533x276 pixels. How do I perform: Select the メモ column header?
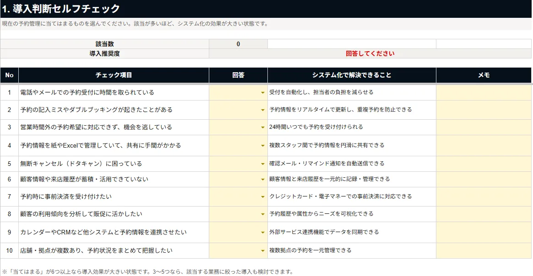[x=484, y=75]
